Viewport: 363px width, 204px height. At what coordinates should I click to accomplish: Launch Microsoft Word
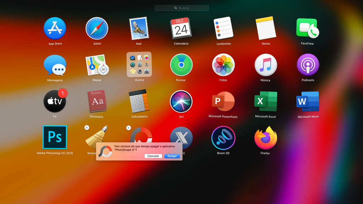click(x=308, y=101)
